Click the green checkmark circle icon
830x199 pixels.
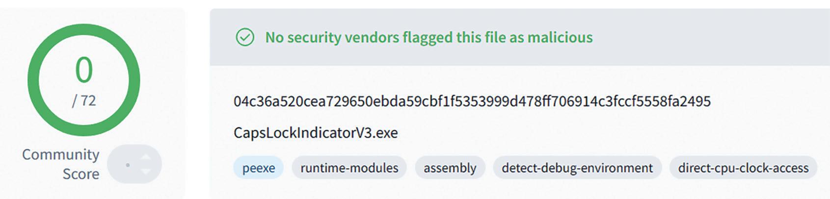pyautogui.click(x=245, y=37)
